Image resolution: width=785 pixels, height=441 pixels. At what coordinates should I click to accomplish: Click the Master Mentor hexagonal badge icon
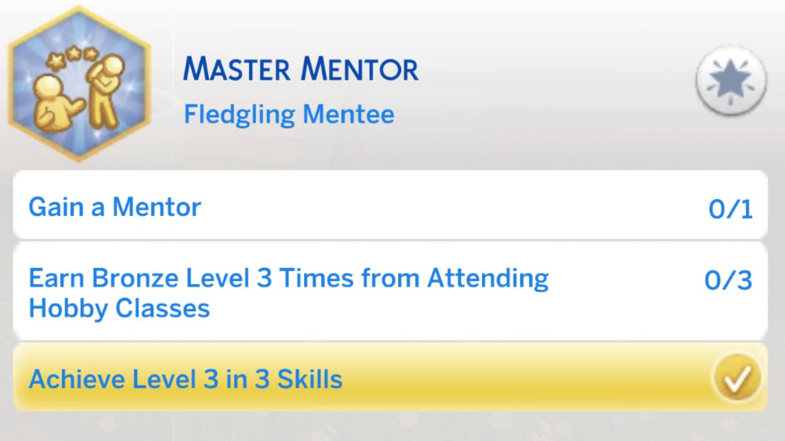click(x=78, y=83)
